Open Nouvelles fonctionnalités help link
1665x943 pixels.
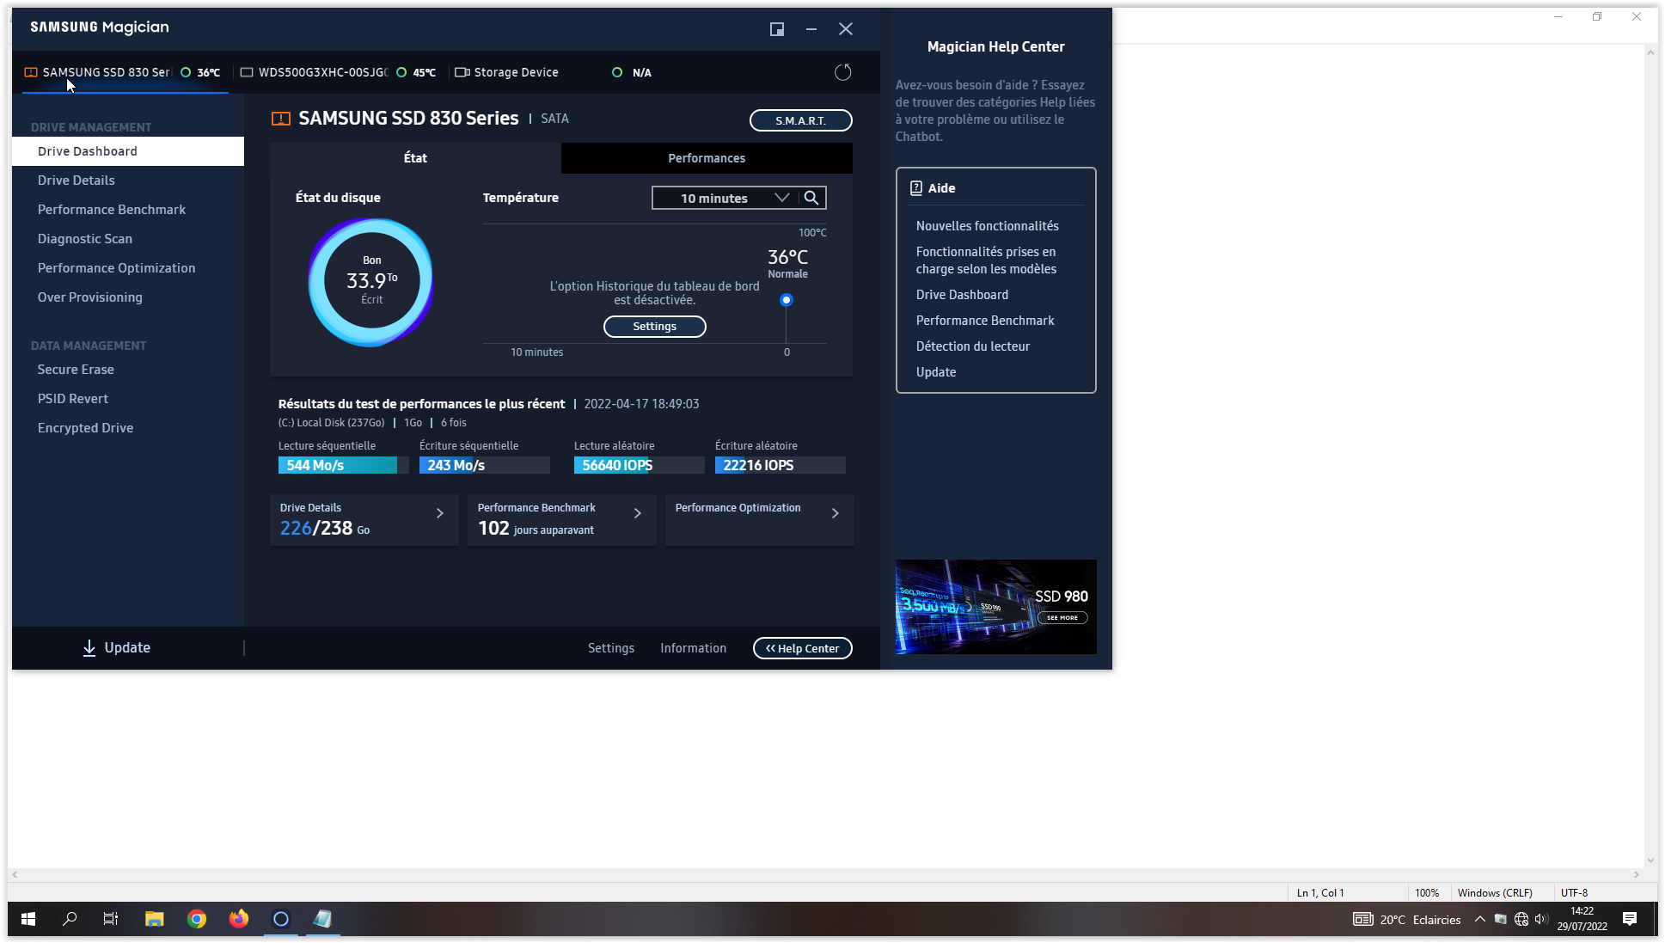(988, 226)
